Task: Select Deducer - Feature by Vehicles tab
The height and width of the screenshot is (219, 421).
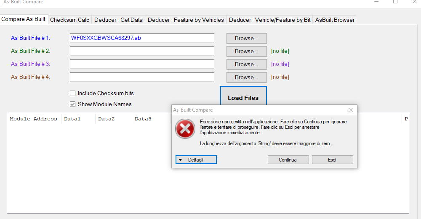Action: (186, 20)
